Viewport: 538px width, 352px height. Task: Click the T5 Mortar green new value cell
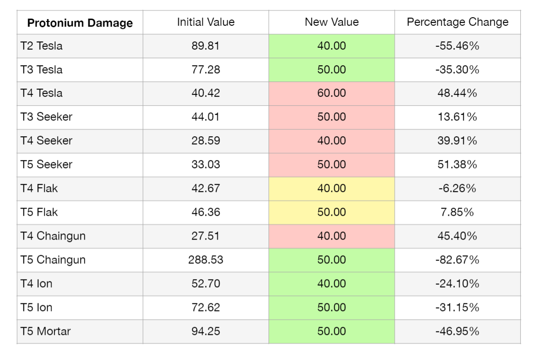[331, 332]
